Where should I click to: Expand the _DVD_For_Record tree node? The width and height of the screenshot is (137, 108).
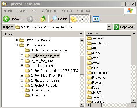pos(16,40)
